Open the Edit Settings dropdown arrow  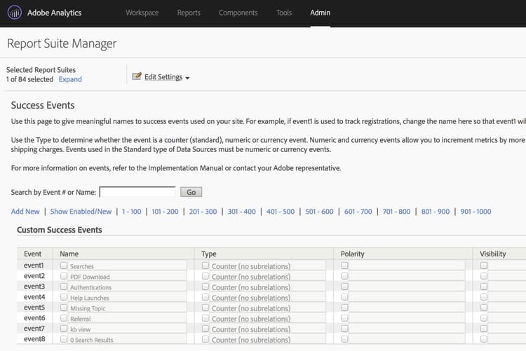tap(187, 78)
